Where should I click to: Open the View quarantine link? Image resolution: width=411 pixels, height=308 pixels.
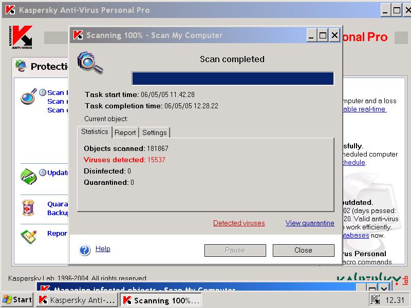pyautogui.click(x=310, y=223)
